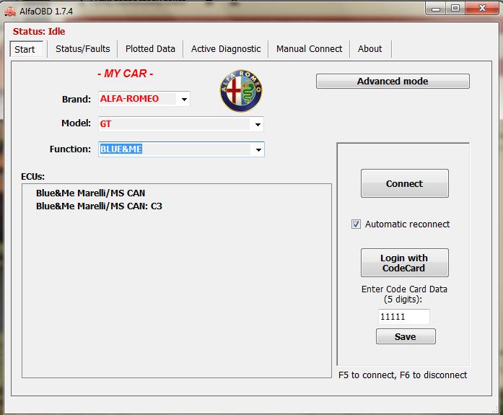Click the Save button
The width and height of the screenshot is (503, 415).
pyautogui.click(x=406, y=336)
